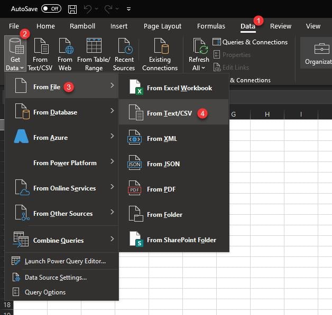This screenshot has width=332, height=315.
Task: Click the Refresh All icon
Action: (x=199, y=48)
